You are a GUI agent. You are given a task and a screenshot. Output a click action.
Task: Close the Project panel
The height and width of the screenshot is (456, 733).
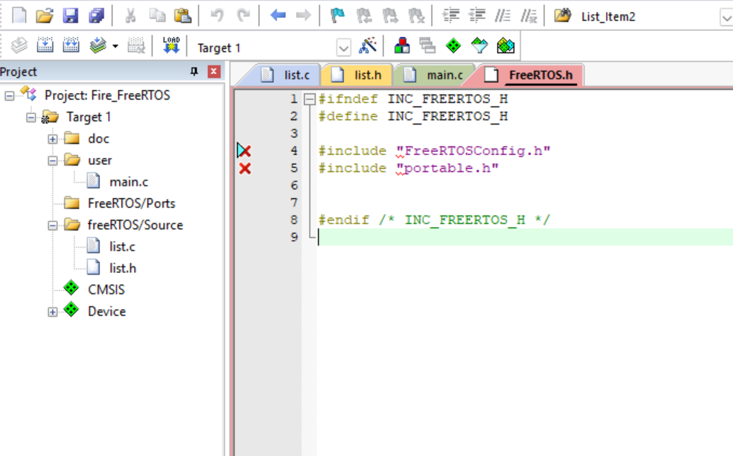pos(214,71)
